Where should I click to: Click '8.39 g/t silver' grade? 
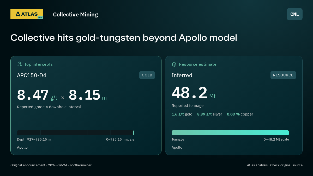click(x=210, y=114)
